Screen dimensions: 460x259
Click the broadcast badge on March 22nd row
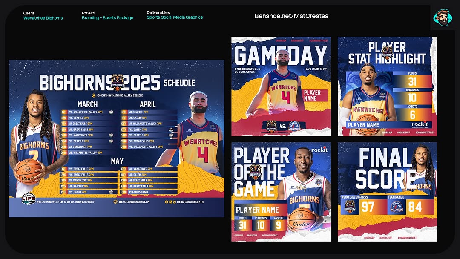point(111,141)
